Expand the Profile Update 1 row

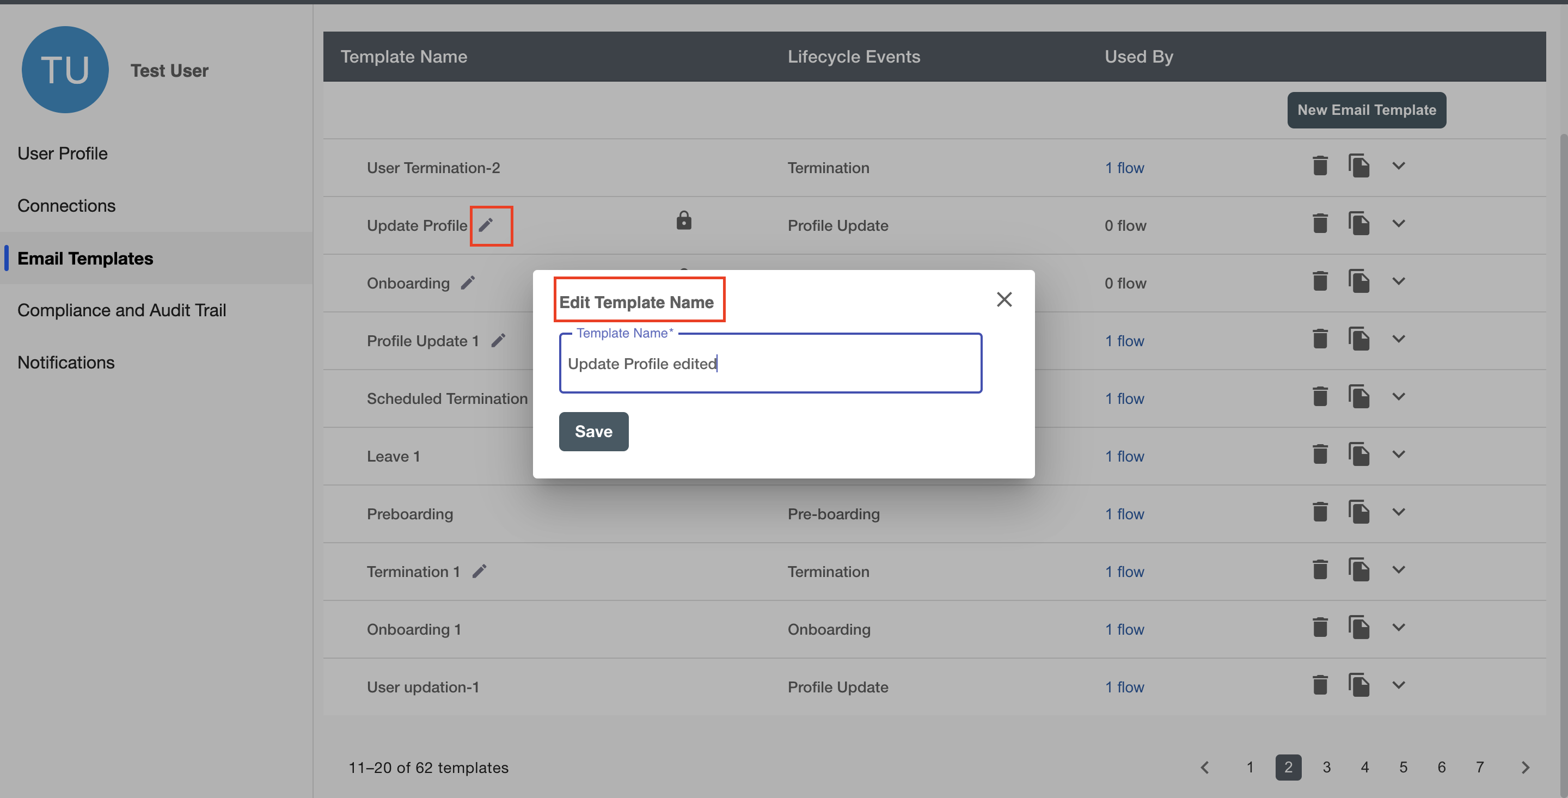[x=1399, y=339]
